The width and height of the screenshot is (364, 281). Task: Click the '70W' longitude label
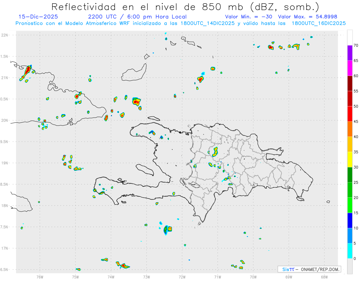[x=253, y=277]
